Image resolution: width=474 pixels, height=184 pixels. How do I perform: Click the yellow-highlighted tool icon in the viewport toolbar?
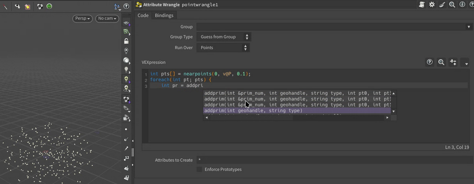[x=27, y=6]
